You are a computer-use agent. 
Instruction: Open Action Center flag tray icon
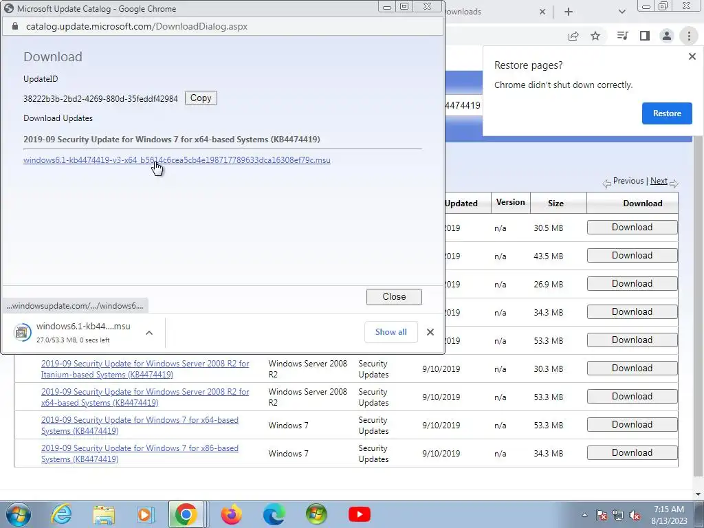tap(602, 515)
